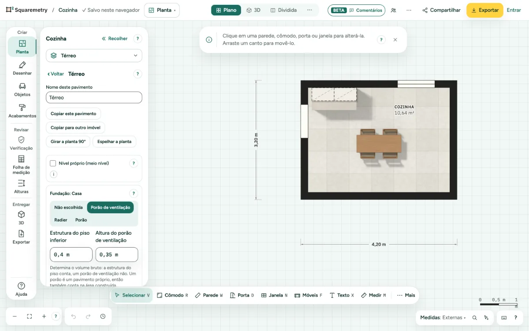
Task: Click the undo arrow icon
Action: click(74, 316)
